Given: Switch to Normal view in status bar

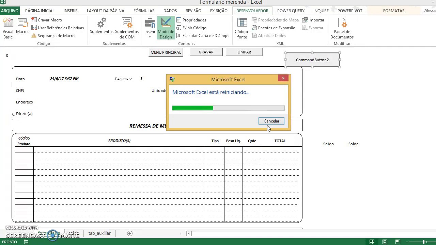Looking at the screenshot, I should (372, 242).
